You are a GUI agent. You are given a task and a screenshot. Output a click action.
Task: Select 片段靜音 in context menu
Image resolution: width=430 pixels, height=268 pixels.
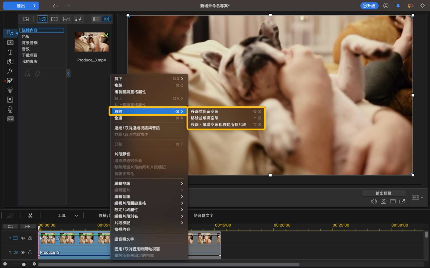pyautogui.click(x=149, y=154)
